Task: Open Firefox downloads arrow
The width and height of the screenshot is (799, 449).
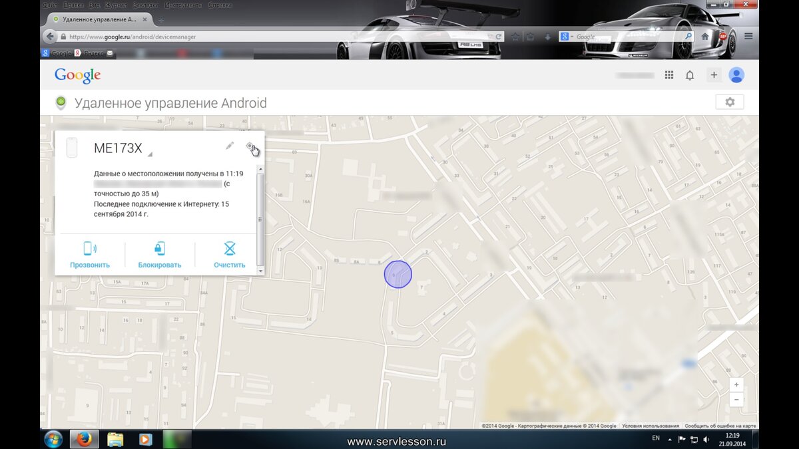Action: [547, 37]
